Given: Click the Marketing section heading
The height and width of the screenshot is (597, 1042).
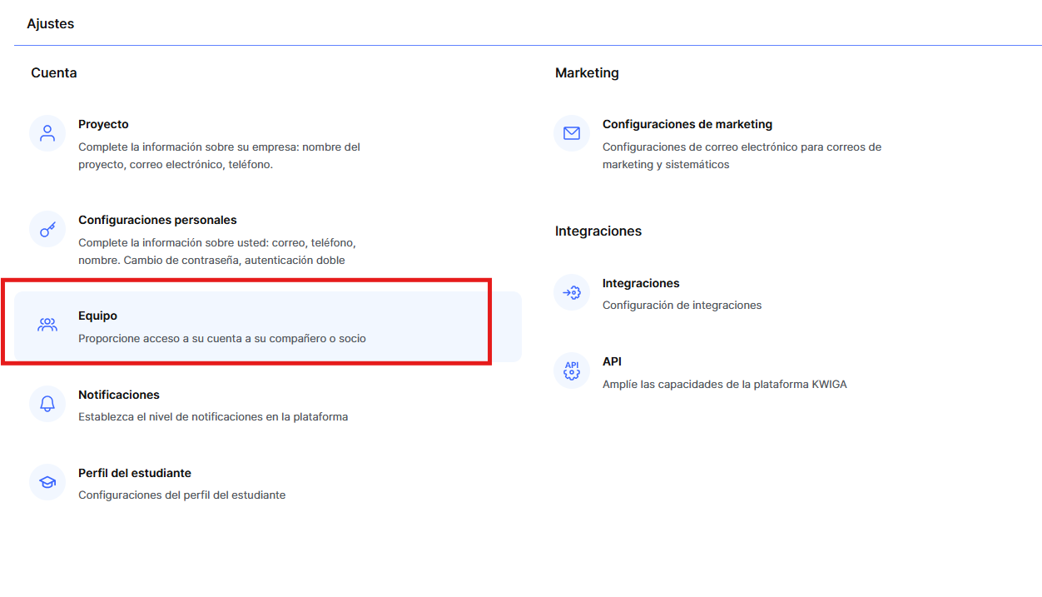Looking at the screenshot, I should pos(587,72).
